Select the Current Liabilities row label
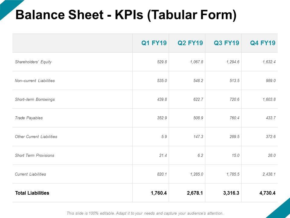The width and height of the screenshot is (290, 218). (x=31, y=174)
